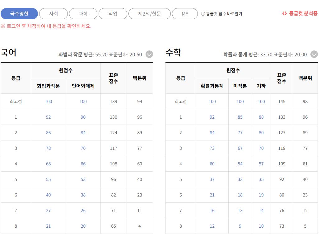
Task: Click 수학 grade 4 기하 score 57
Action: pyautogui.click(x=261, y=164)
